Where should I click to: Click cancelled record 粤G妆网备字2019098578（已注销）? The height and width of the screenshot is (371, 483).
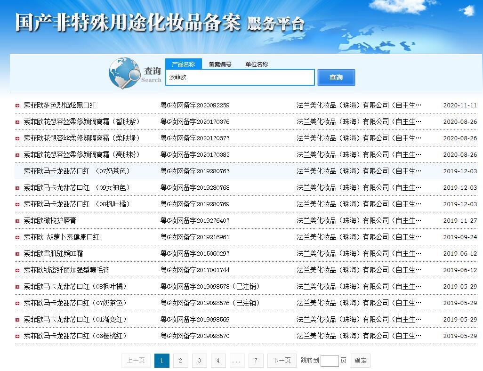coord(210,287)
